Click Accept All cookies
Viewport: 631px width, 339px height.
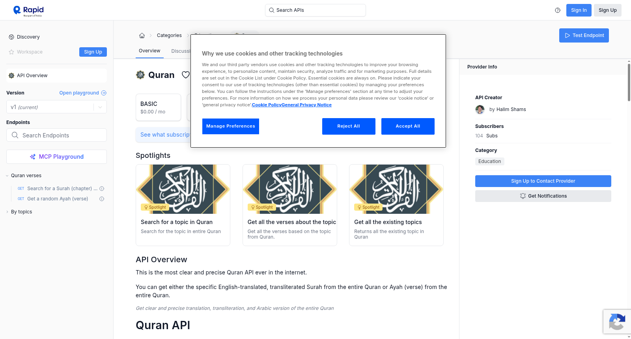pyautogui.click(x=408, y=126)
